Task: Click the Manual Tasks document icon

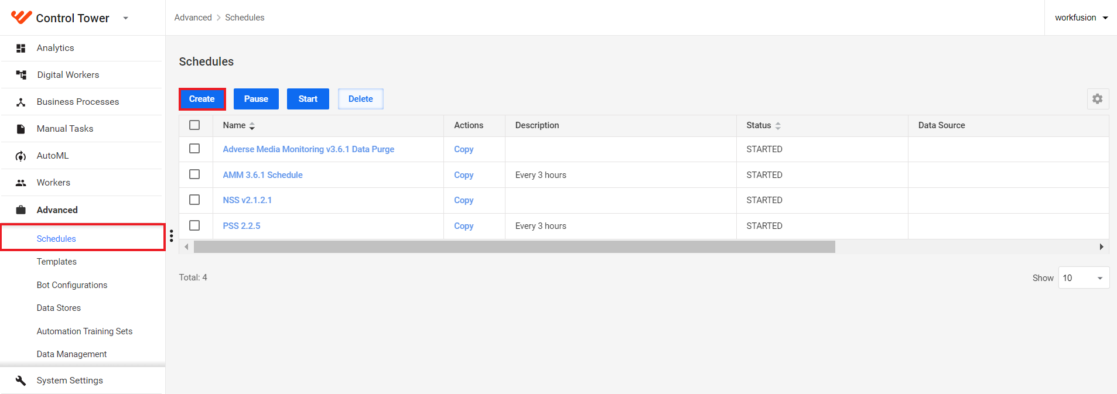Action: tap(21, 129)
